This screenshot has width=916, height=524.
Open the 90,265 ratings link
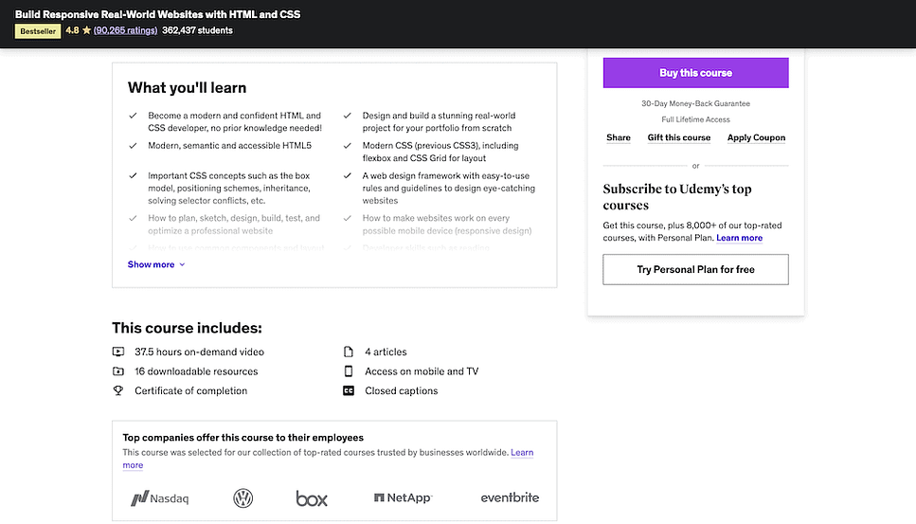[125, 30]
